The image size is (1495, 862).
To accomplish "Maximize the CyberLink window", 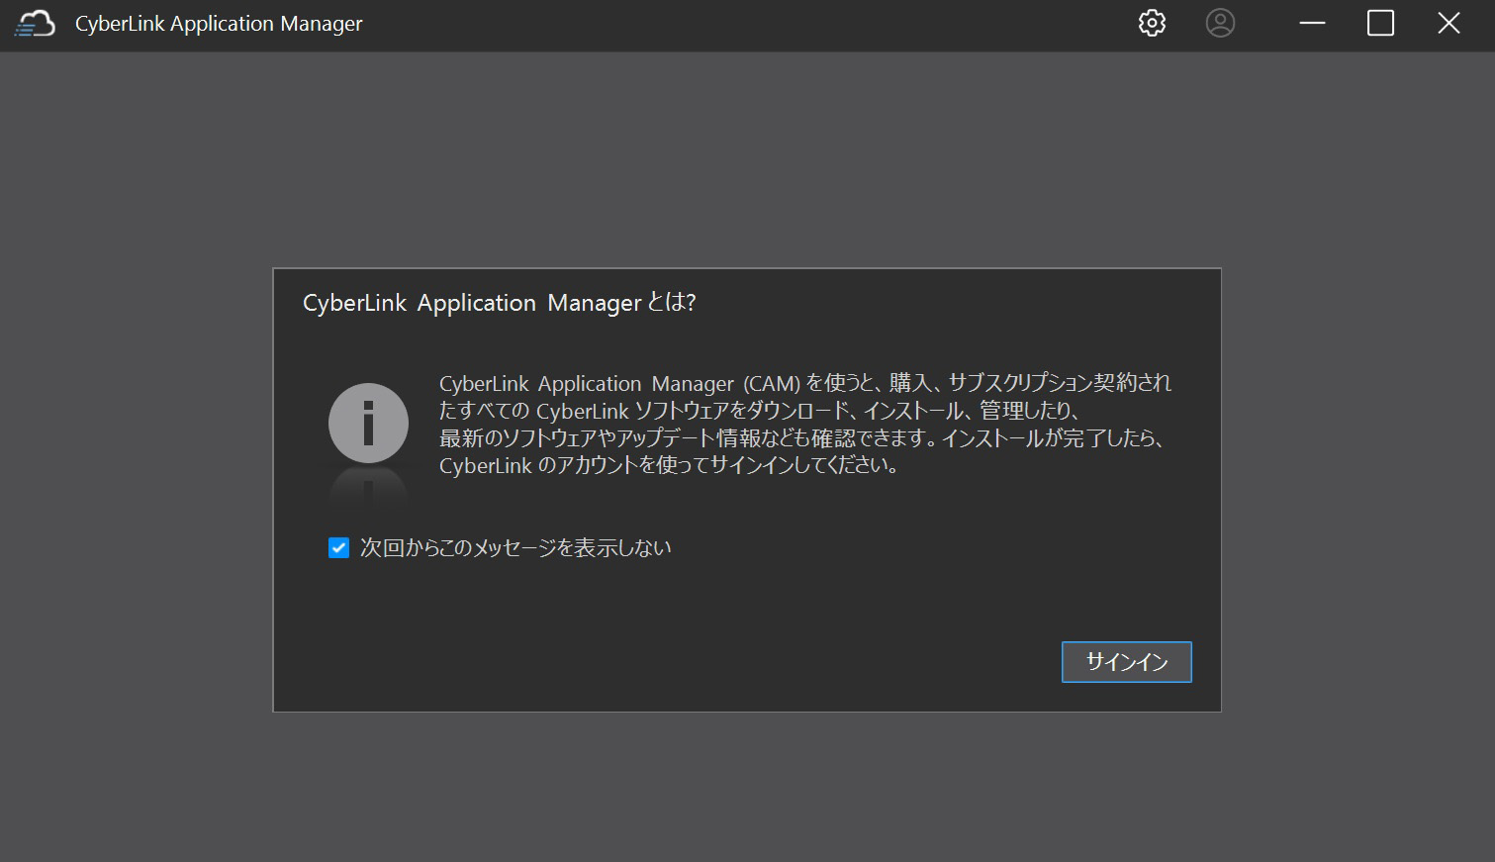I will (x=1379, y=23).
